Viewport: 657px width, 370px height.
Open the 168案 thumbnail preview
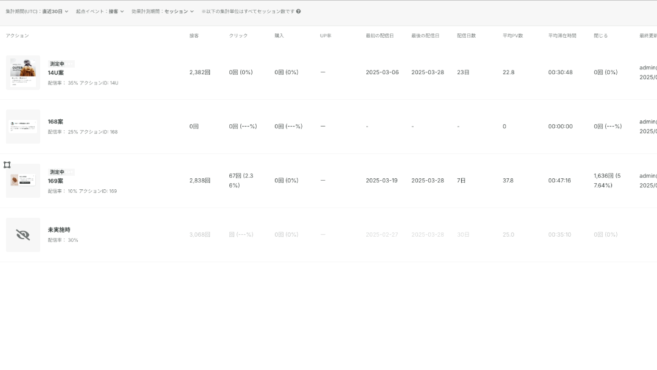click(23, 127)
